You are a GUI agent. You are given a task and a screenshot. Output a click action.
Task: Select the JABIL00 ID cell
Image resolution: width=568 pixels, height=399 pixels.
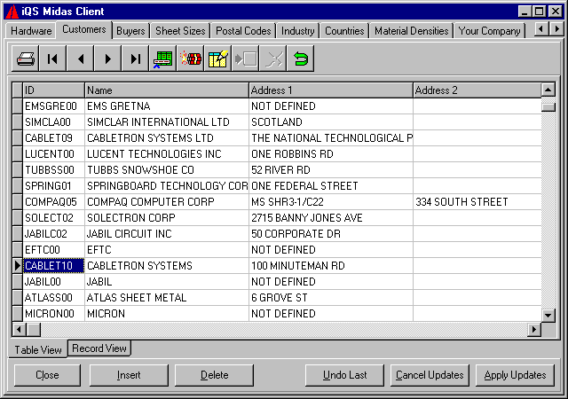[53, 281]
